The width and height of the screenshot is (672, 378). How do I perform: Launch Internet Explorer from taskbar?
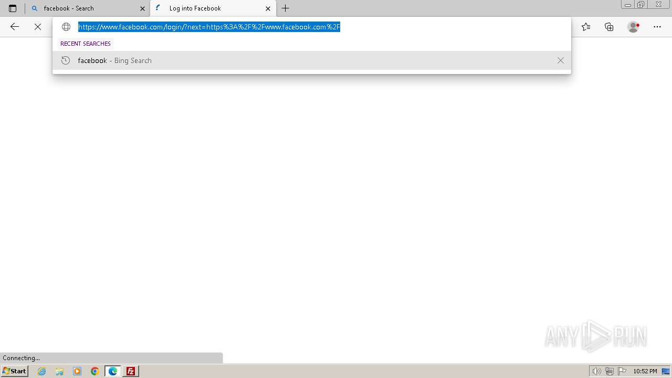tap(42, 371)
